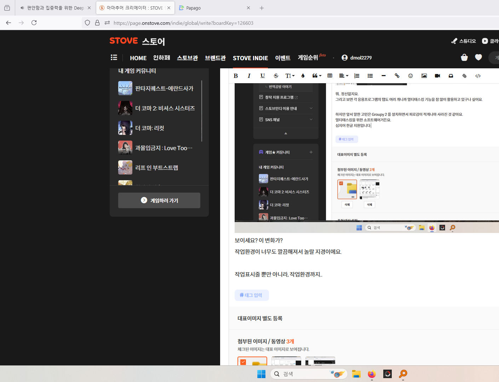Image resolution: width=499 pixels, height=382 pixels.
Task: Toggle the checked first attached image thumbnail
Action: coord(243,362)
